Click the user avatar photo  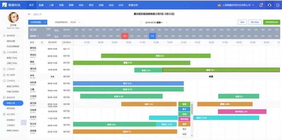point(13,17)
